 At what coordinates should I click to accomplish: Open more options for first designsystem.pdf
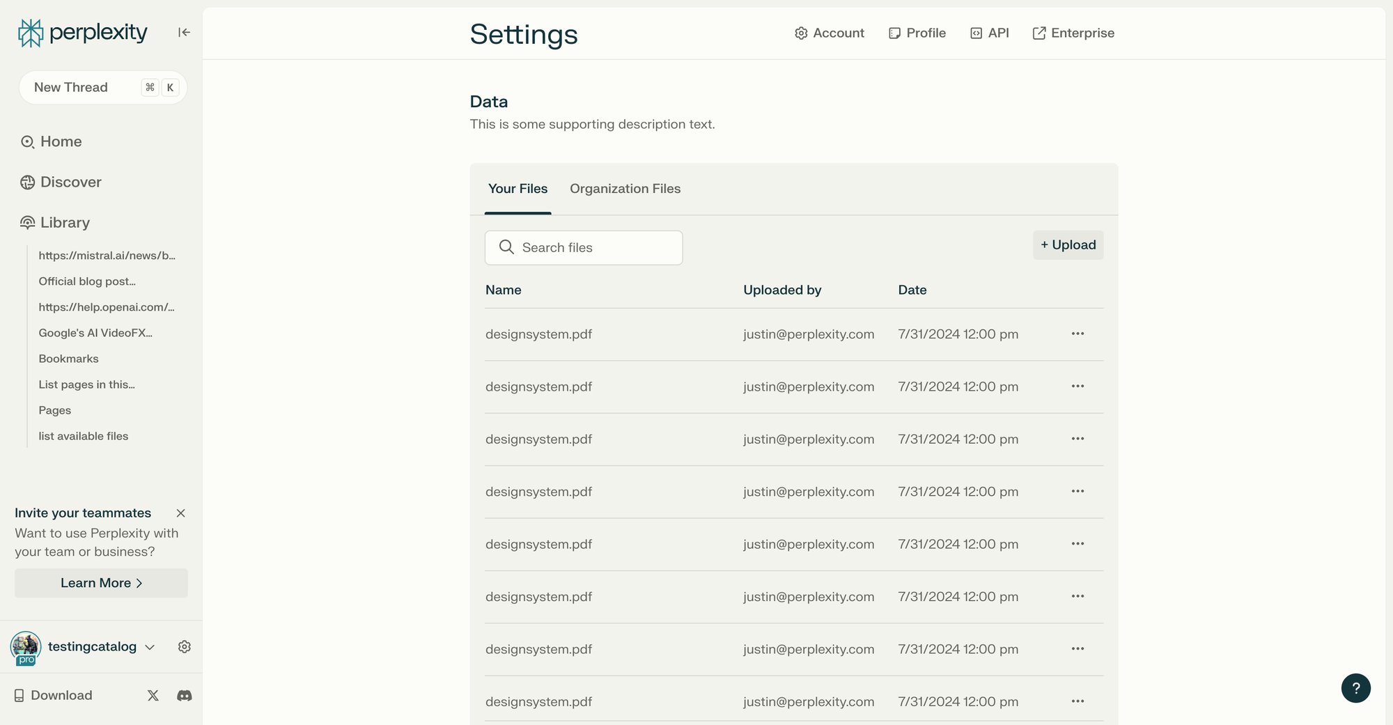tap(1077, 334)
